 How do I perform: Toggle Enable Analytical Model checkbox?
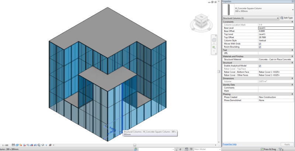pyautogui.click(x=260, y=66)
